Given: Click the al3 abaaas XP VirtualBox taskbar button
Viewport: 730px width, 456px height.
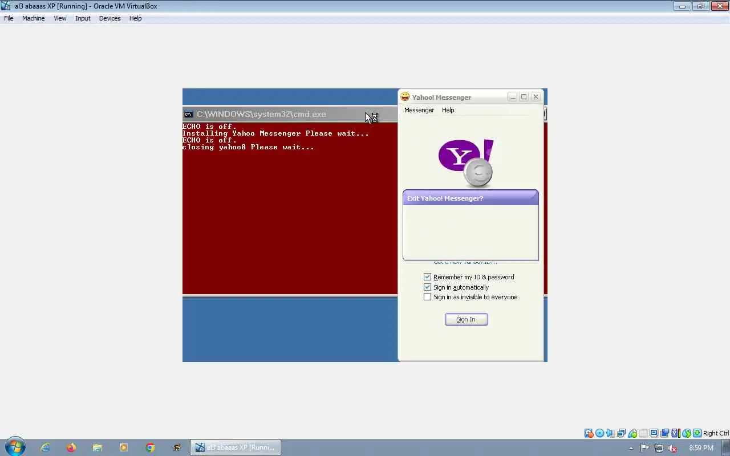Looking at the screenshot, I should pyautogui.click(x=235, y=447).
